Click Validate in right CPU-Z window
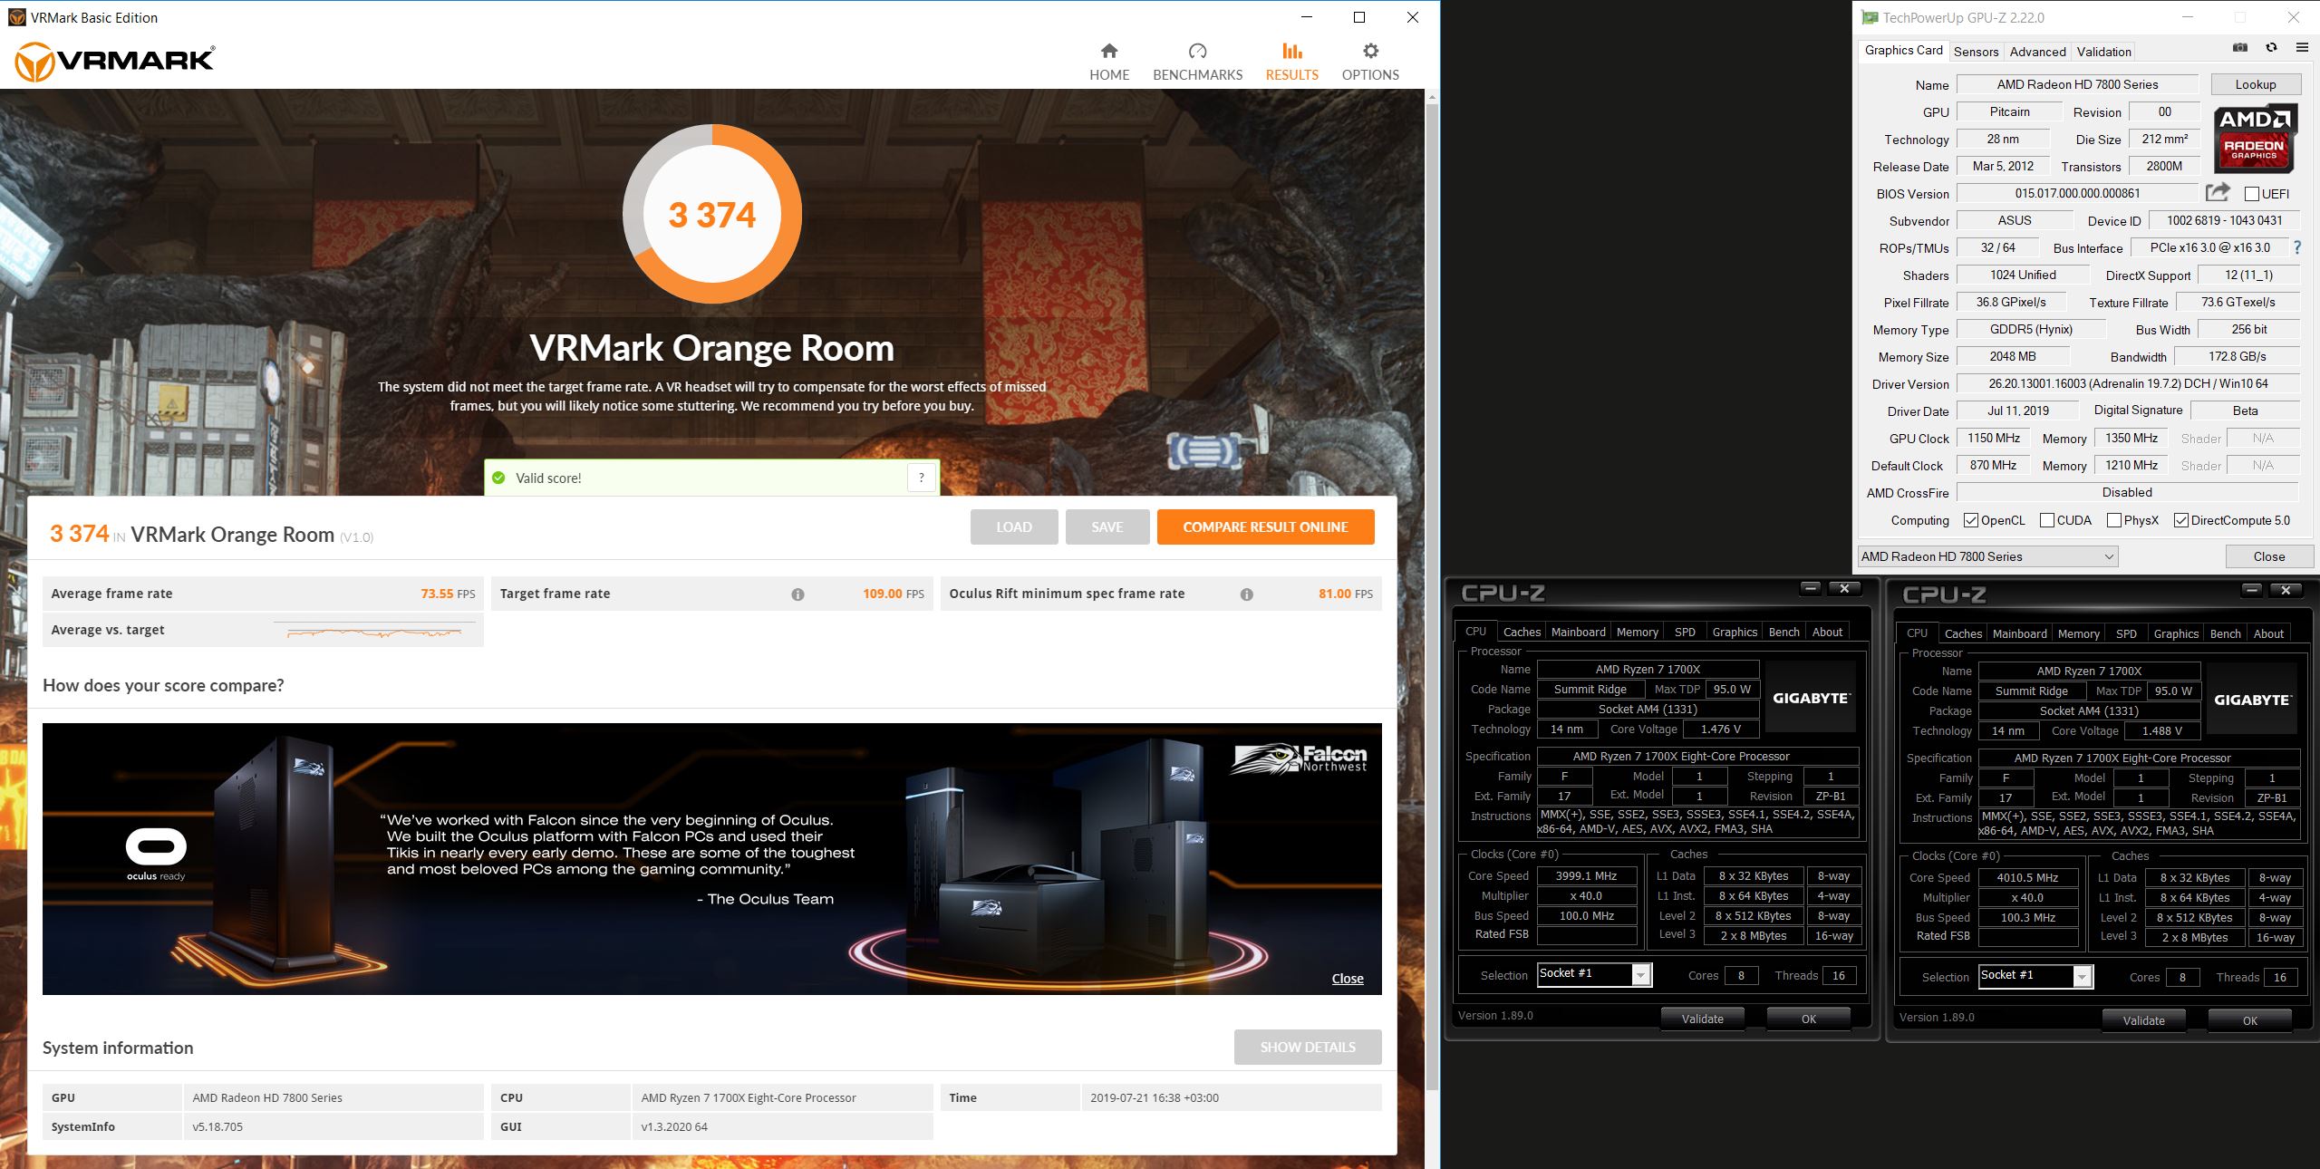Image resolution: width=2320 pixels, height=1169 pixels. pyautogui.click(x=2143, y=1021)
